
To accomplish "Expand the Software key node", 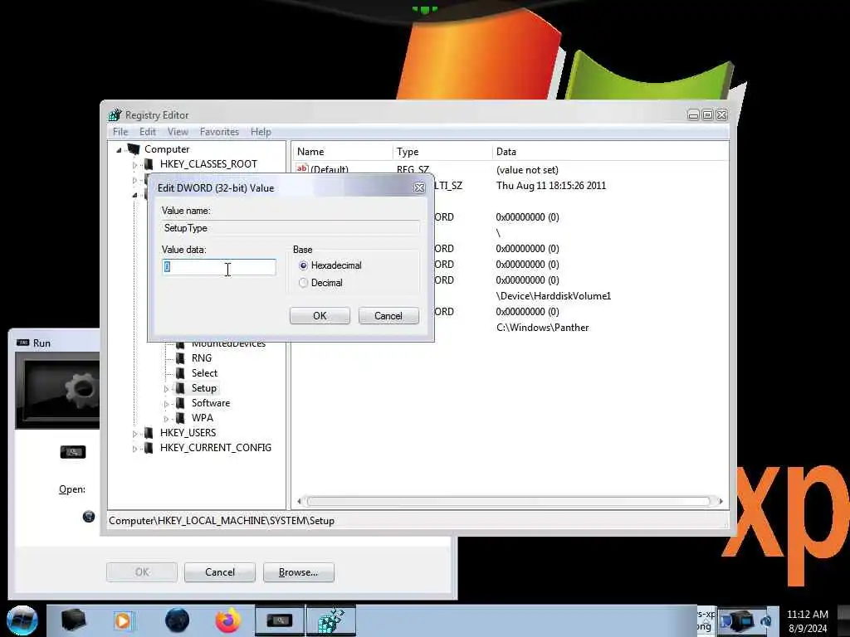I will (166, 404).
